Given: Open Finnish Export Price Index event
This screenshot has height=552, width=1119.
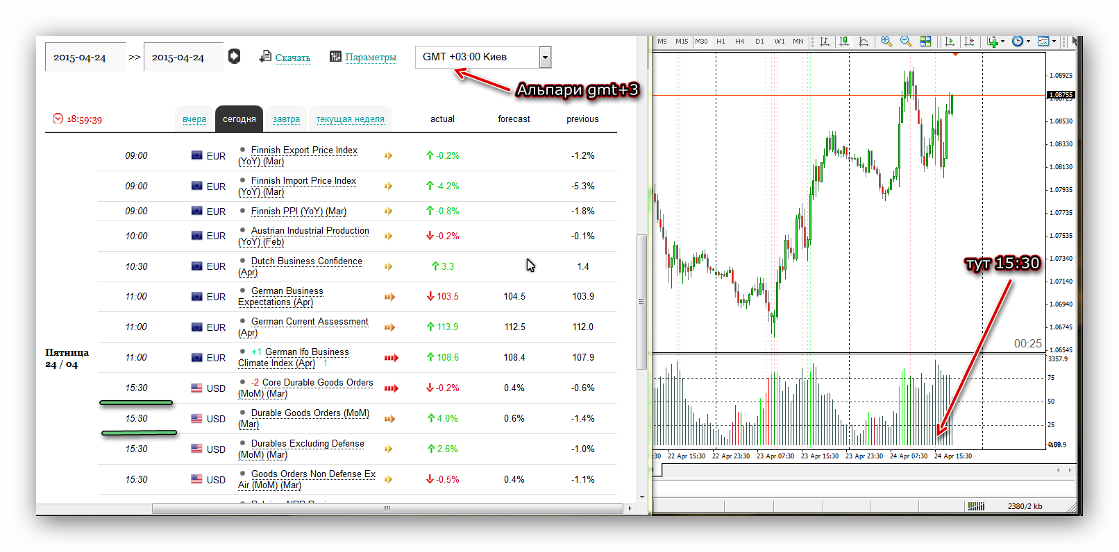Looking at the screenshot, I should (298, 155).
